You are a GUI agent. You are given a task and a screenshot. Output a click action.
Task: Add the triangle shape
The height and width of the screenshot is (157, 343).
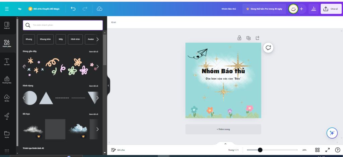[x=46, y=98]
